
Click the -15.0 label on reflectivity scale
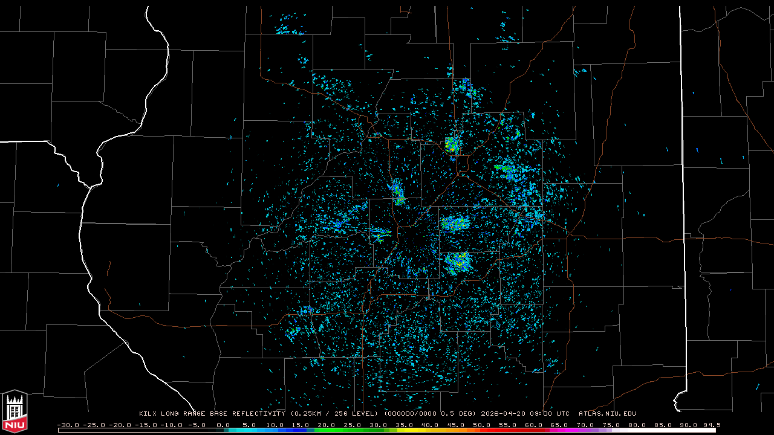click(145, 425)
